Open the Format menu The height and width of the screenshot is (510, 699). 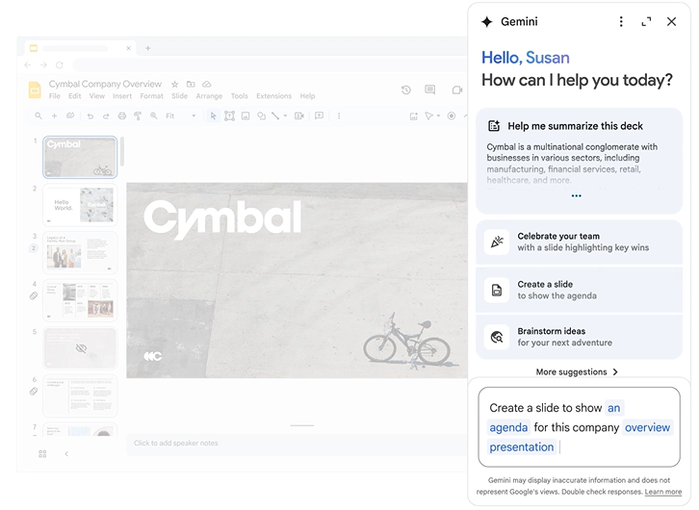[x=151, y=96]
